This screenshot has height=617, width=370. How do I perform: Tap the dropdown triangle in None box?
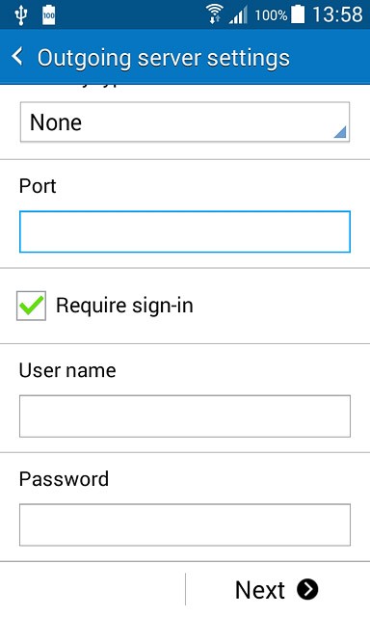[340, 132]
